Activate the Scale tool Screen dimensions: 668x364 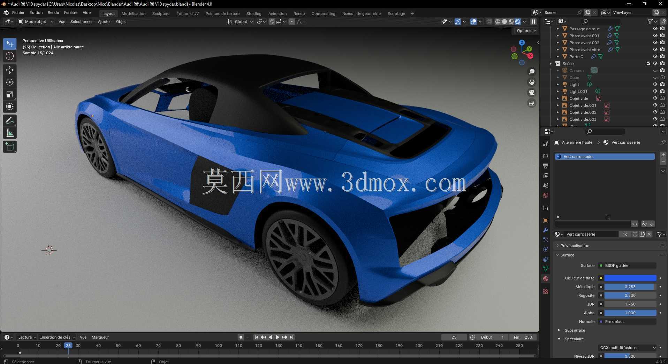pos(10,94)
